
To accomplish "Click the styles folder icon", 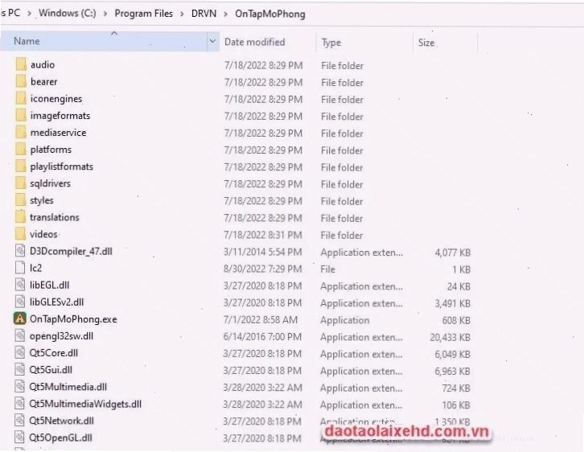I will [x=21, y=200].
